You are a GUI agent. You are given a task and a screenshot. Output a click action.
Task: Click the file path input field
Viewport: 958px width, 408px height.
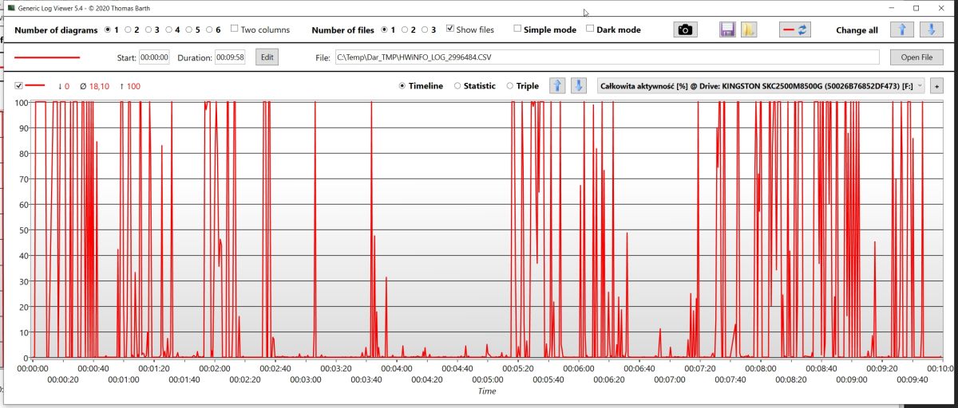click(607, 57)
